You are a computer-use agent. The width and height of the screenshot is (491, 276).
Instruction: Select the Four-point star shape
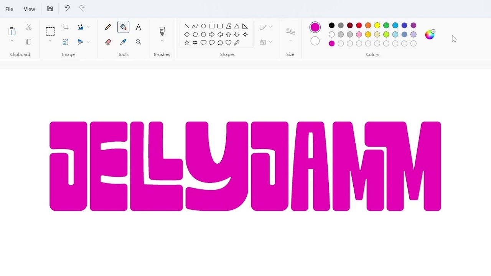pos(245,34)
